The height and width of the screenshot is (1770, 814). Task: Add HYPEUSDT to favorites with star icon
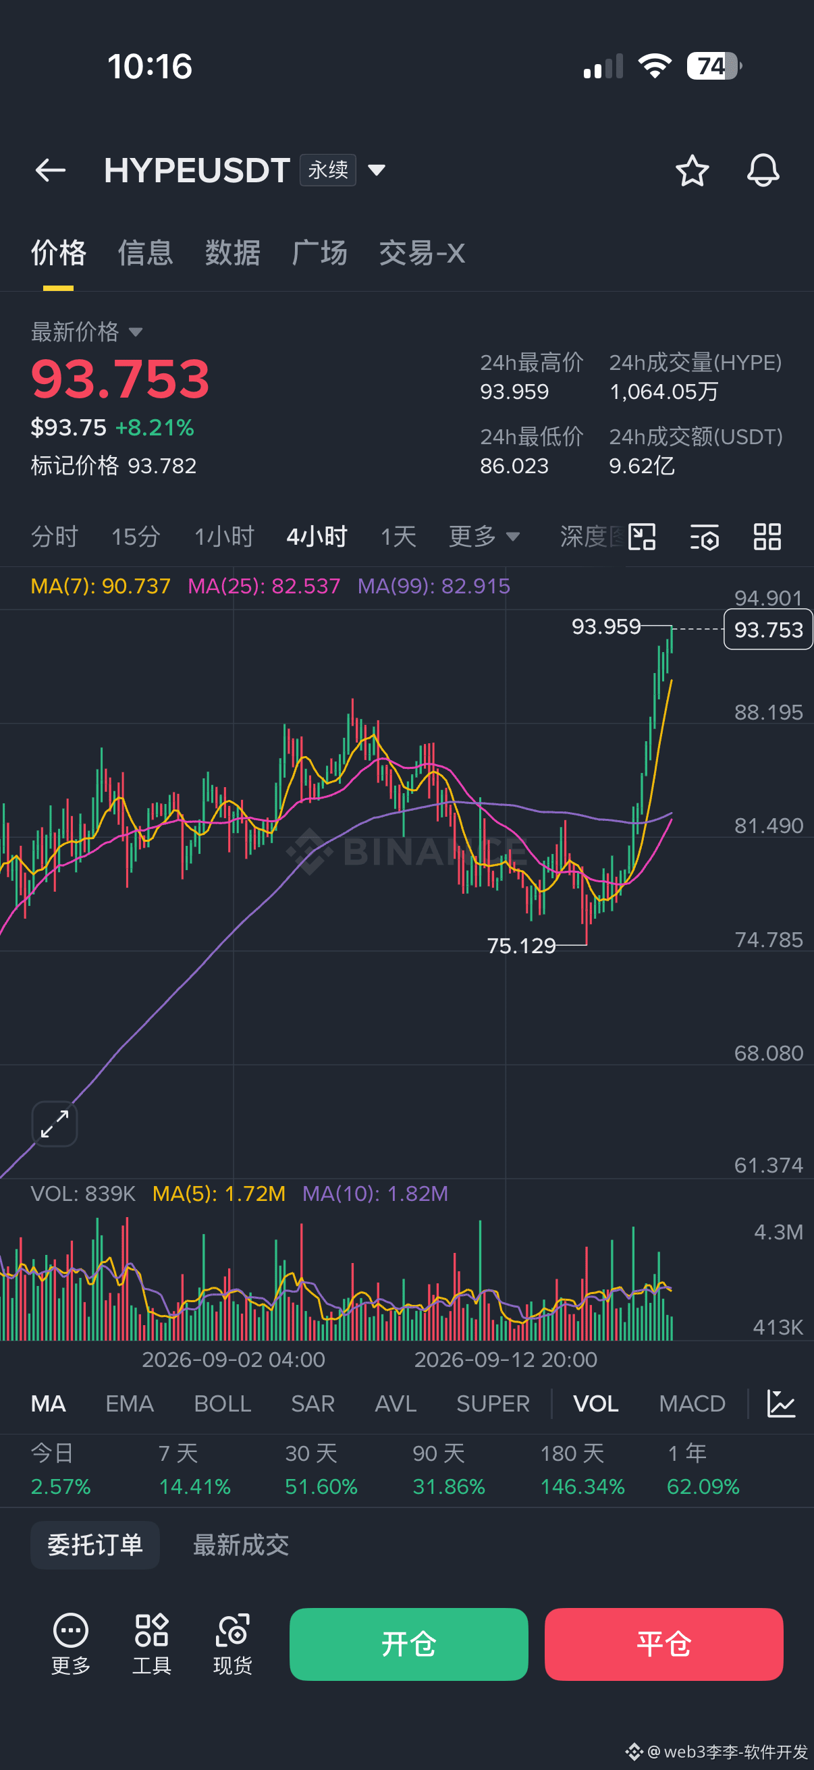pyautogui.click(x=692, y=170)
